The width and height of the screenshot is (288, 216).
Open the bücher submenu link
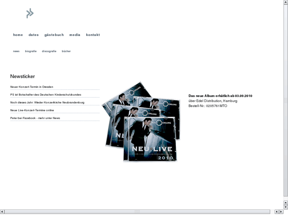pos(66,51)
